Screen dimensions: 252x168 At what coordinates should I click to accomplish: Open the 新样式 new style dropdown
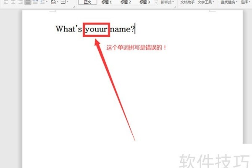tap(167, 2)
